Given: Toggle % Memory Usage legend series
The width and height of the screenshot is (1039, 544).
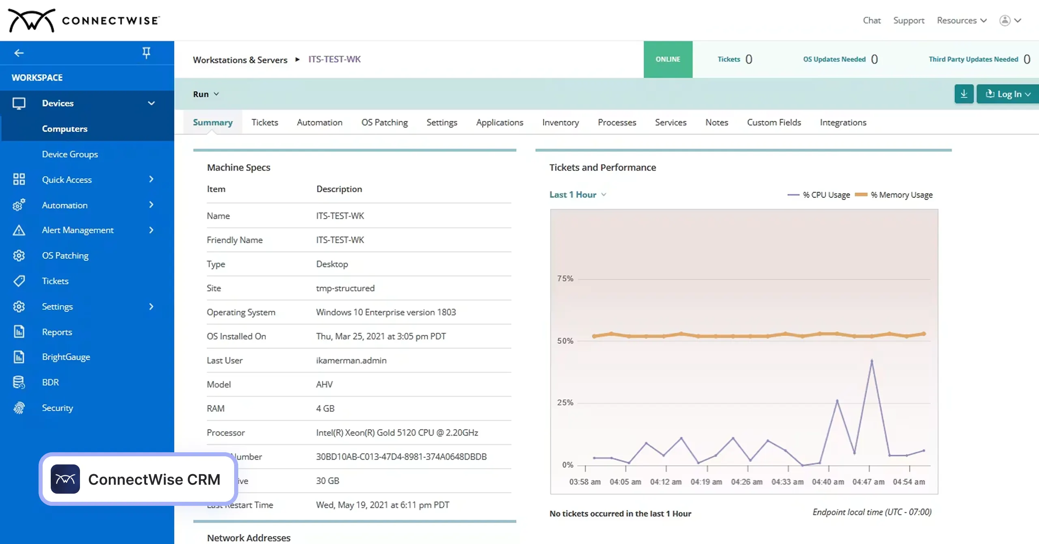Looking at the screenshot, I should 894,195.
